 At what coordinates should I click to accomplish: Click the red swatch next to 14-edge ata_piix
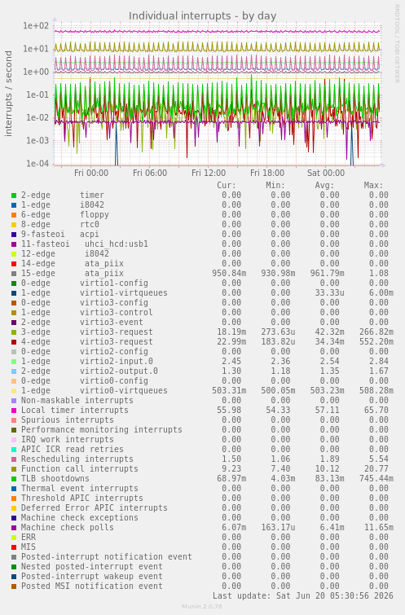14,264
